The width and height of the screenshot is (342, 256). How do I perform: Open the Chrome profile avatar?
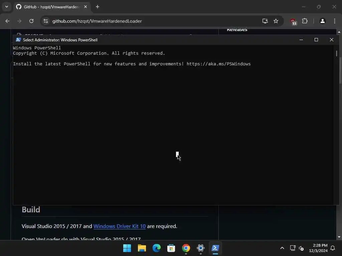[323, 21]
